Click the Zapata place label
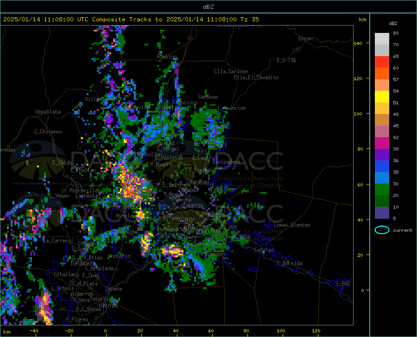Screen dimensions: 417x337 pos(114,289)
